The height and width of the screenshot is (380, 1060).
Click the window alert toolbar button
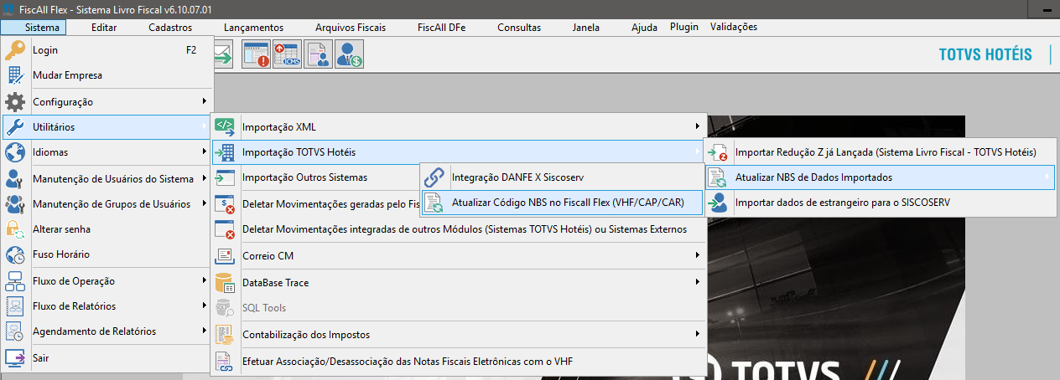(256, 54)
